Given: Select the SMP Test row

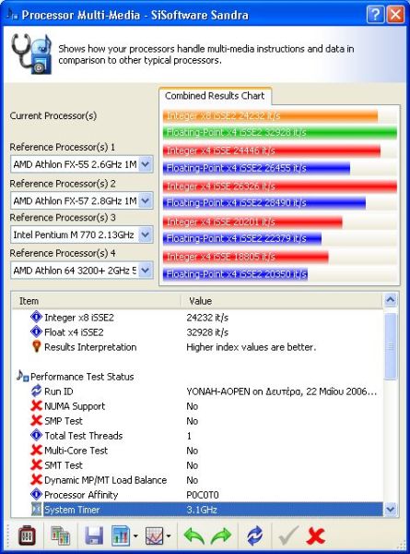Looking at the screenshot, I should point(197,421).
